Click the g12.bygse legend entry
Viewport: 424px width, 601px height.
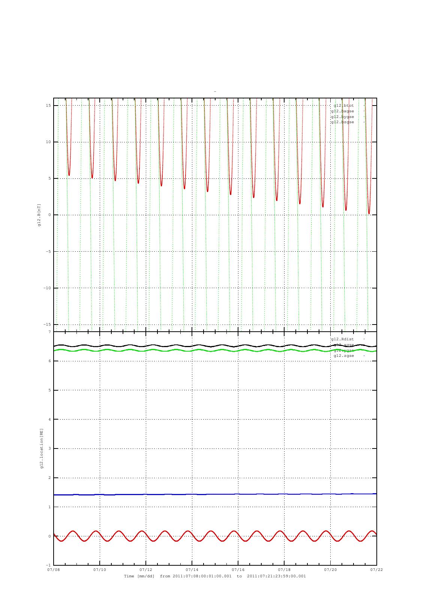pyautogui.click(x=342, y=117)
